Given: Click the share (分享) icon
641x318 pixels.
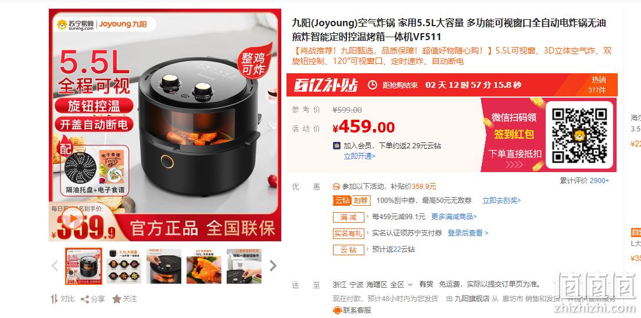Looking at the screenshot, I should tap(85, 299).
